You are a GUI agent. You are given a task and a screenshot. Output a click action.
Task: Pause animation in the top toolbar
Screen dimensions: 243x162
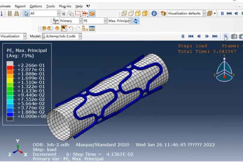tap(222, 13)
